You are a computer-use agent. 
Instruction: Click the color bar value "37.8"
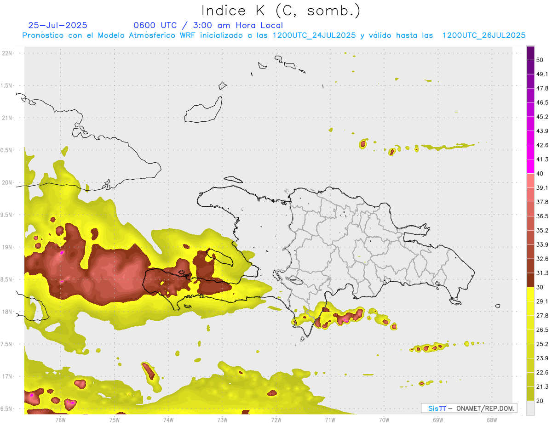[x=542, y=202]
